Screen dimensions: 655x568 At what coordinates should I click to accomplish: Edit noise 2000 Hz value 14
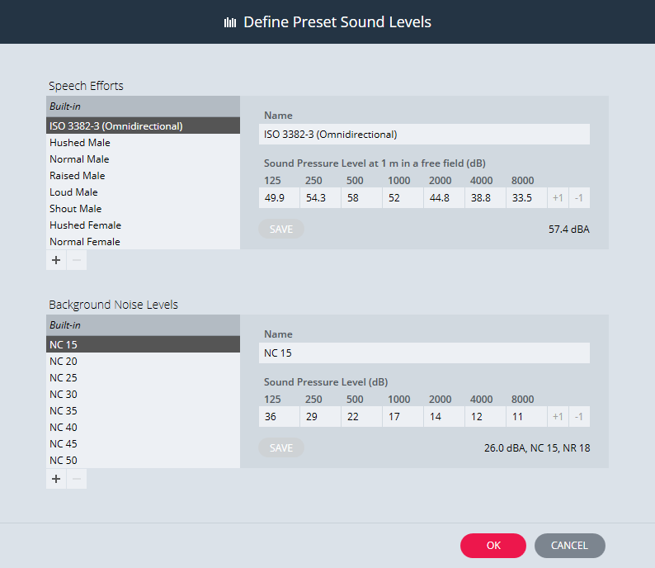(x=444, y=416)
